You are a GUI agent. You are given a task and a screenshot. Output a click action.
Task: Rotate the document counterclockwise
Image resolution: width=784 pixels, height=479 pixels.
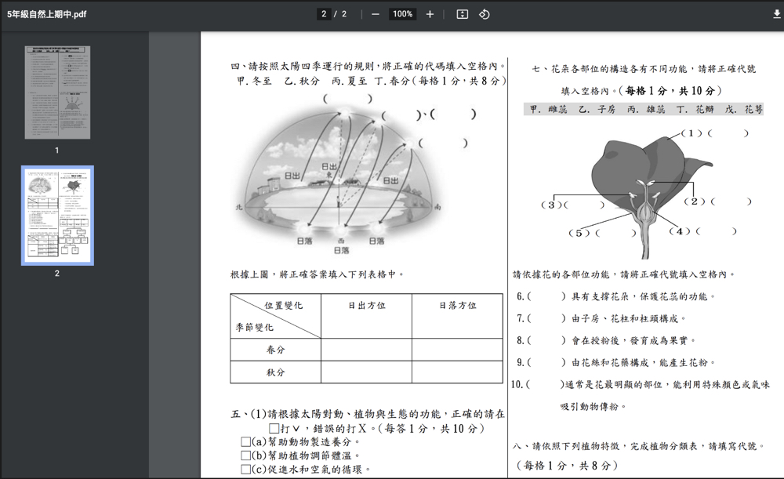tap(485, 14)
